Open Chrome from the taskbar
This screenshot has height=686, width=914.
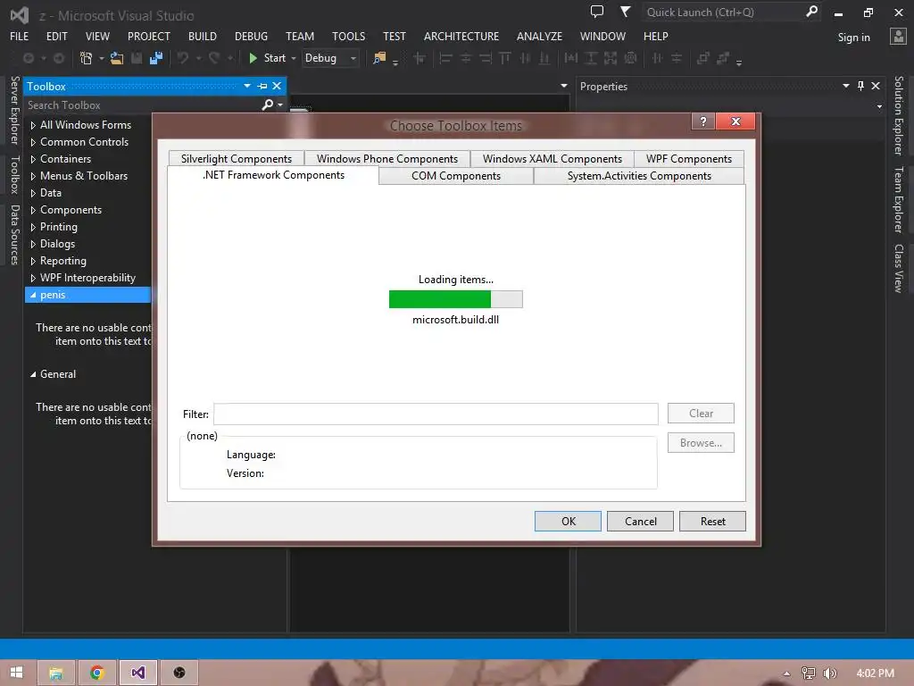click(x=96, y=673)
